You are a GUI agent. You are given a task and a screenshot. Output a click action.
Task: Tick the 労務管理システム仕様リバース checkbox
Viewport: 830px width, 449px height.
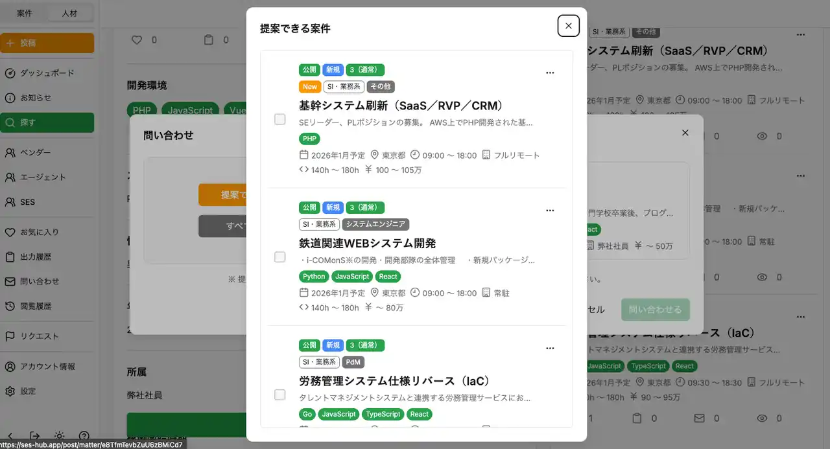280,395
